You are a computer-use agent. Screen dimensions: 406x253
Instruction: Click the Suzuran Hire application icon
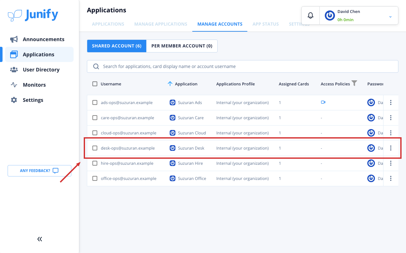(173, 163)
